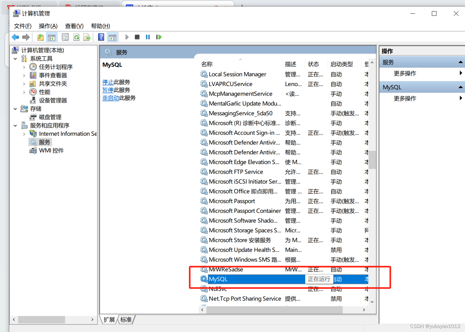Image resolution: width=465 pixels, height=332 pixels.
Task: Select 服务 in the left tree
Action: [x=44, y=142]
